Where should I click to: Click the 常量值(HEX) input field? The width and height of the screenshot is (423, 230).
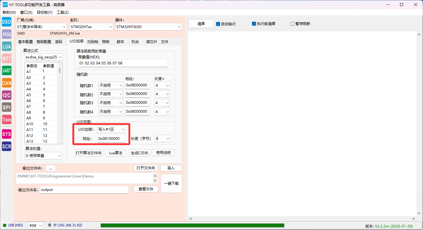(123, 63)
